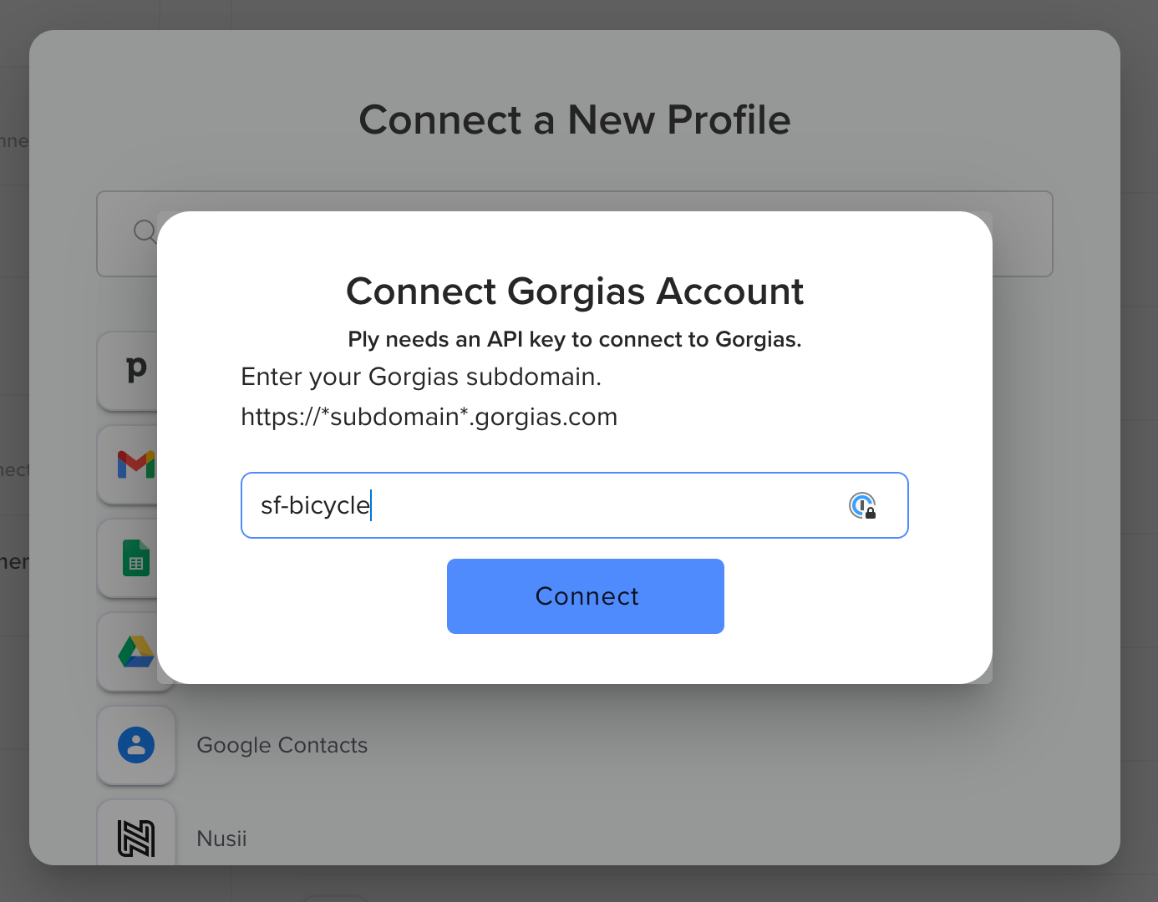Focus the sf-bicycle subdomain input field

click(575, 505)
